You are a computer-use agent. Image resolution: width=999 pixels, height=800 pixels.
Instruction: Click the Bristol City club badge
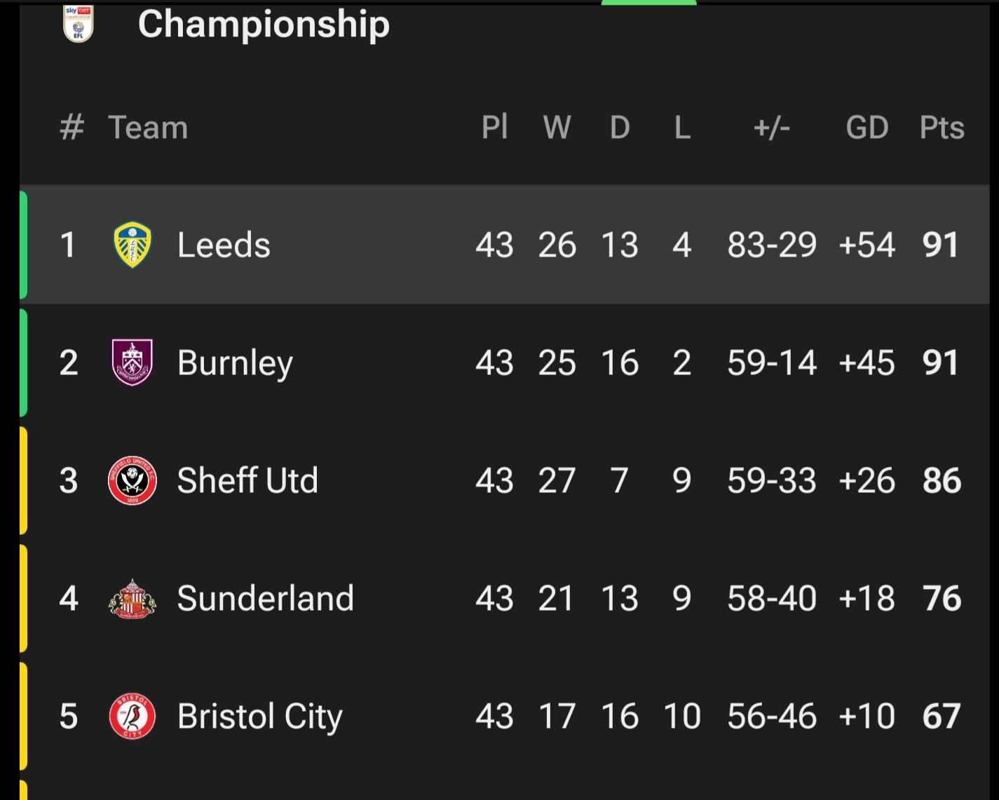click(132, 716)
